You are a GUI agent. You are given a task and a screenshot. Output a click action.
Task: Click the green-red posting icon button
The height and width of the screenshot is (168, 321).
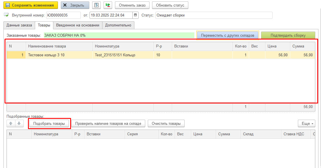[108, 5]
